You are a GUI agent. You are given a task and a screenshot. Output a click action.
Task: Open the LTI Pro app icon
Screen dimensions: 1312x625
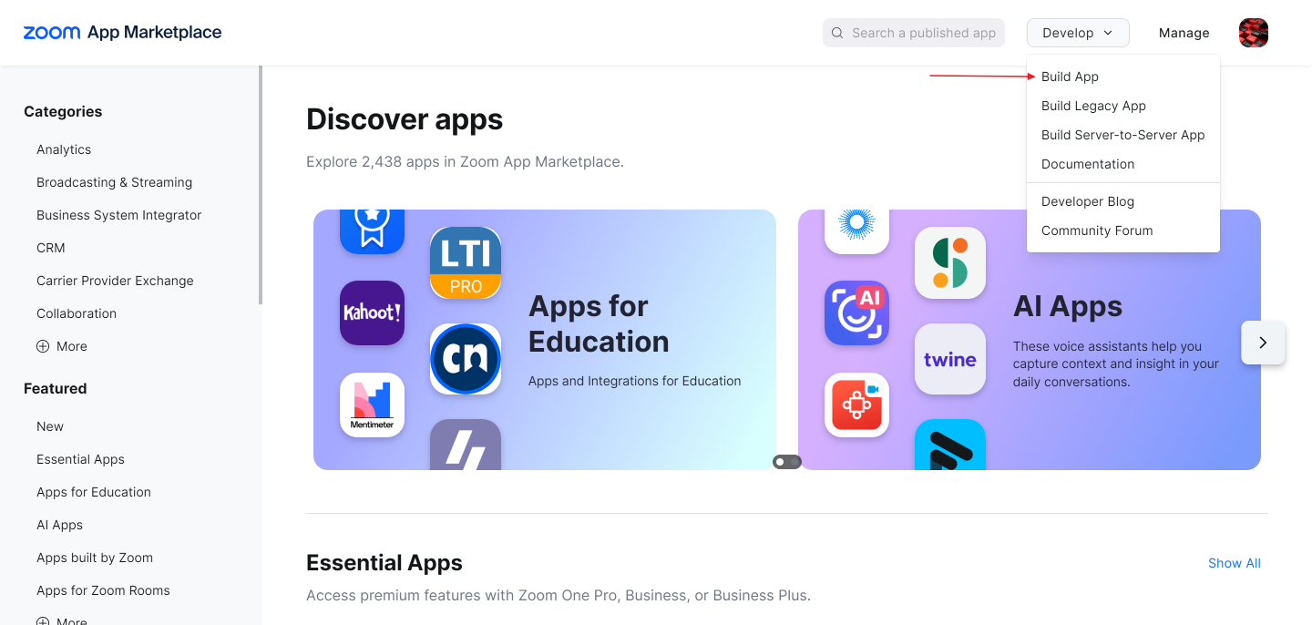[x=466, y=263]
